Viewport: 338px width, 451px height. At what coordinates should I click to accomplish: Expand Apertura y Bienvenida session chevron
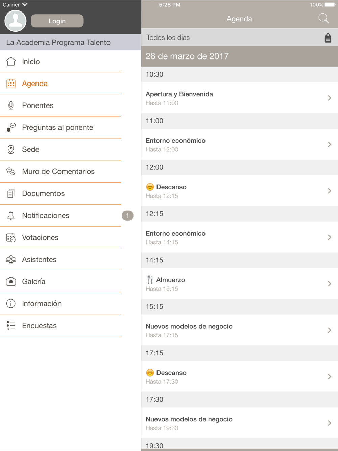pyautogui.click(x=330, y=98)
